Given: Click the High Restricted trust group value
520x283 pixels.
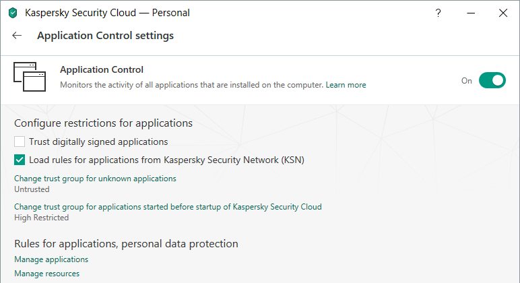Looking at the screenshot, I should pos(41,218).
